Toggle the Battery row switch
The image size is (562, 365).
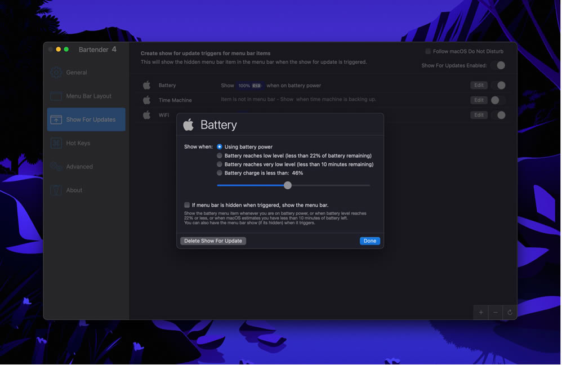(498, 85)
